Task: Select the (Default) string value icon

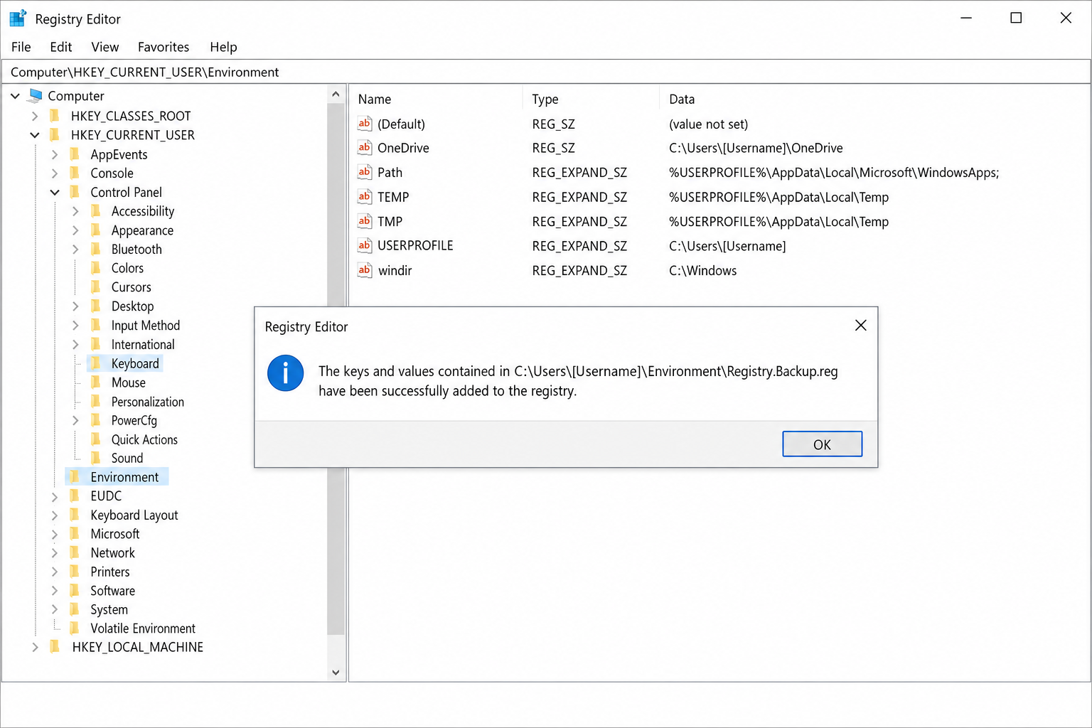Action: click(365, 124)
